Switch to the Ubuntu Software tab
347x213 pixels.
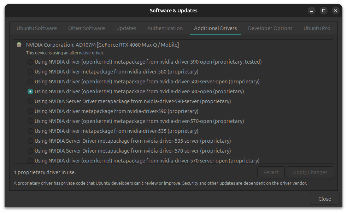(36, 28)
